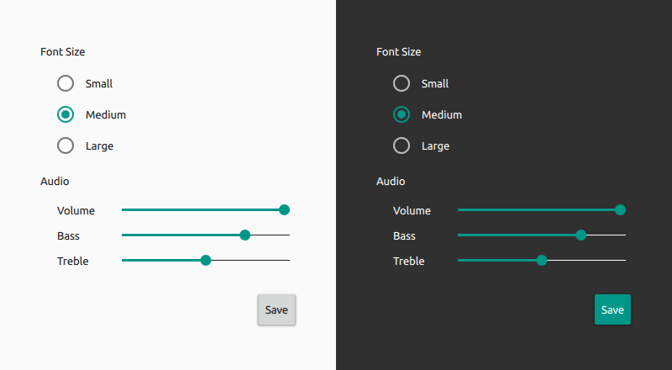
Task: Click unfilled Treble track end, light panel
Action: (286, 261)
